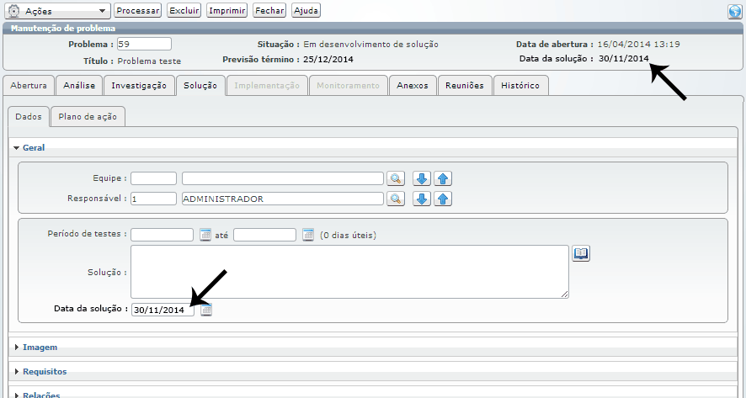Screen dimensions: 746x398
Task: Open the Plano de ação sub-tab
Action: [x=88, y=117]
